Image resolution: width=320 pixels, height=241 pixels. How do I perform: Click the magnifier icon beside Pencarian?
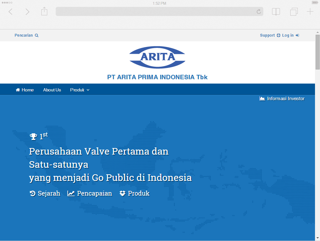[x=37, y=35]
